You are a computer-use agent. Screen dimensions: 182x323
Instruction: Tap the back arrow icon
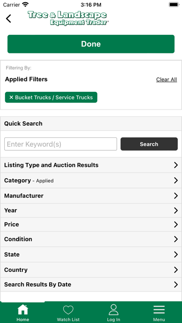tap(8, 19)
